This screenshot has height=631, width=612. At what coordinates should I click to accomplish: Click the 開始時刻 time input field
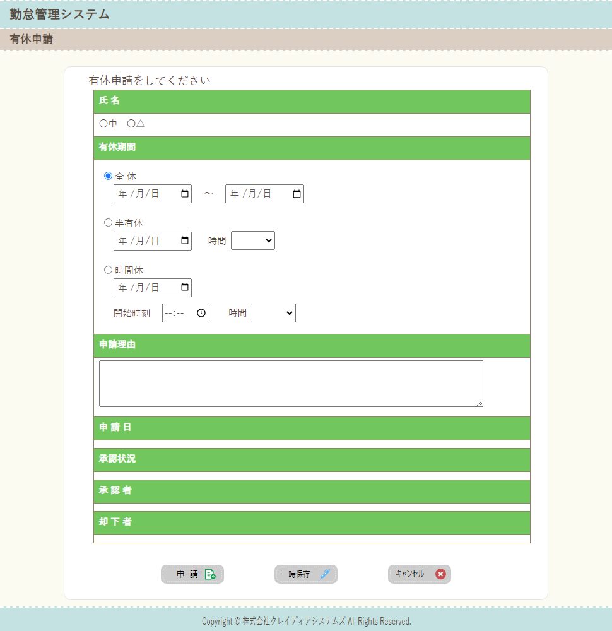click(178, 313)
